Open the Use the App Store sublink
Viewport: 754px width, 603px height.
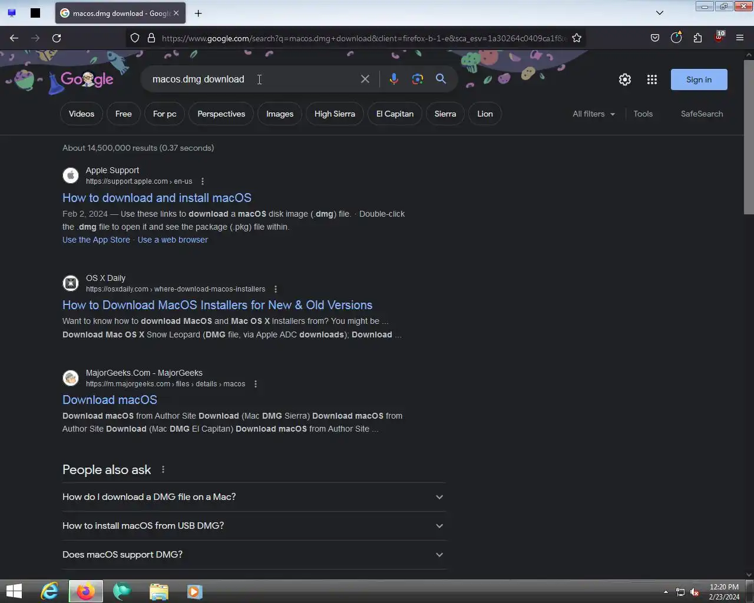(96, 240)
